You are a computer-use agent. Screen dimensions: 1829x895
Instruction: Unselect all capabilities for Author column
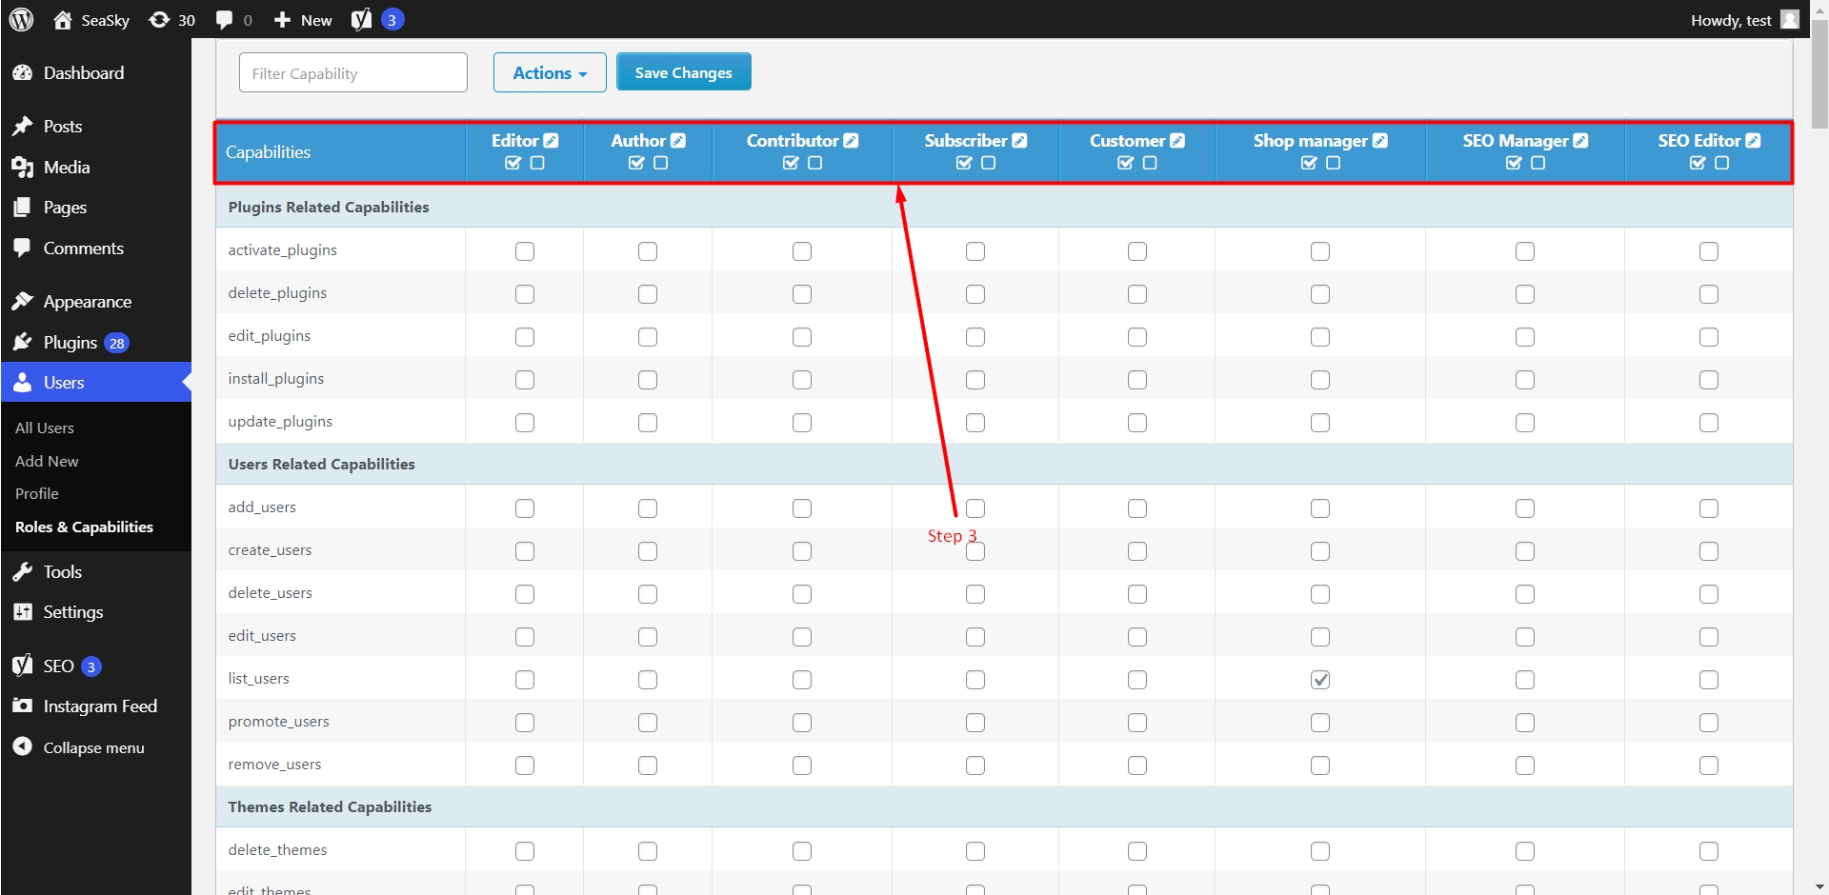pos(661,163)
